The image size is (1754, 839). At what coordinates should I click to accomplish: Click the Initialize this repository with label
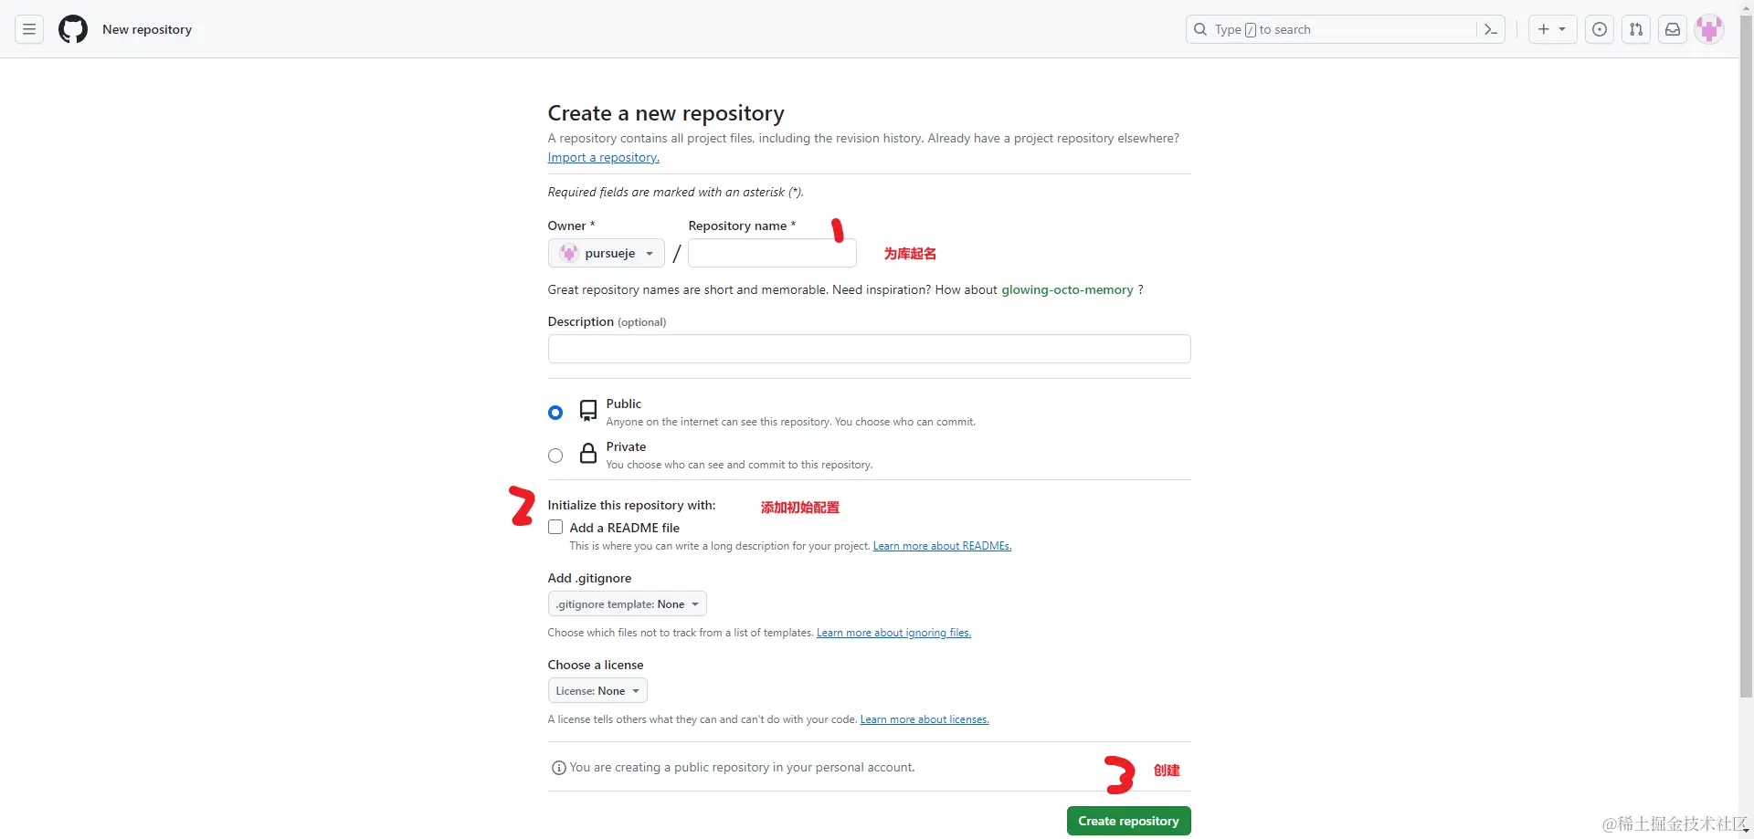631,505
